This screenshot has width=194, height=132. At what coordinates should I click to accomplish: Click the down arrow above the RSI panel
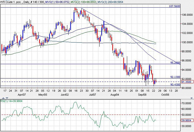7,98
